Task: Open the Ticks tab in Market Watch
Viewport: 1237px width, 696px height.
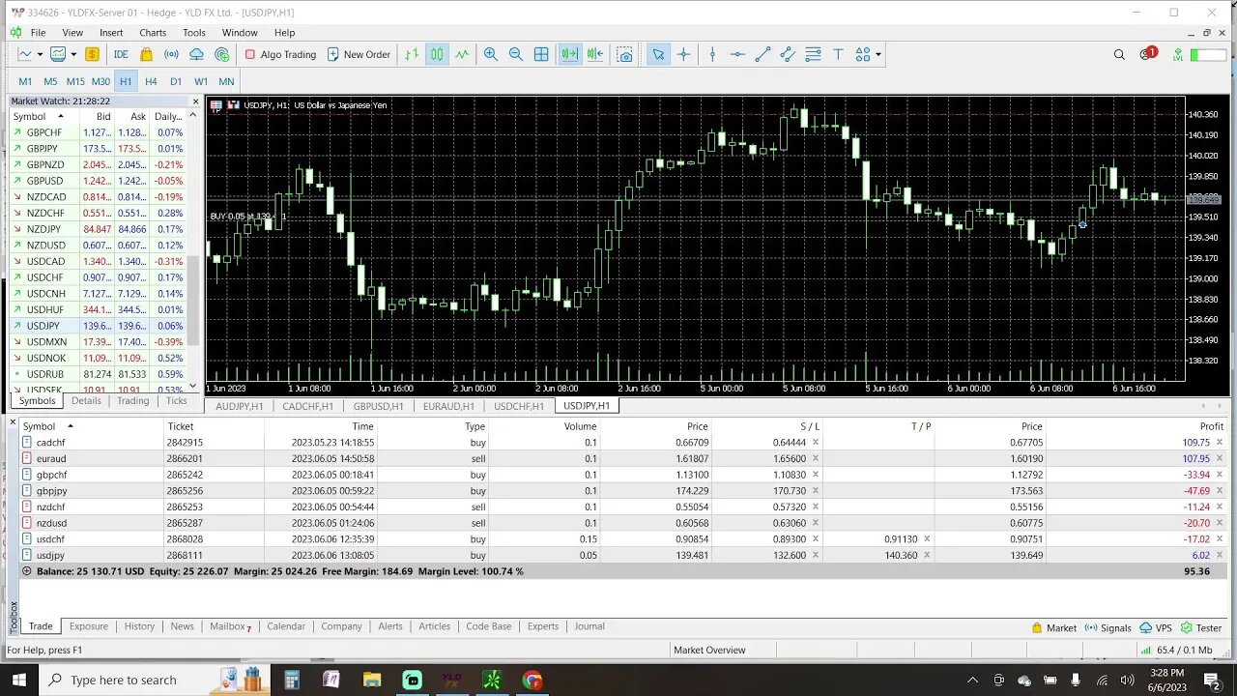Action: point(176,400)
